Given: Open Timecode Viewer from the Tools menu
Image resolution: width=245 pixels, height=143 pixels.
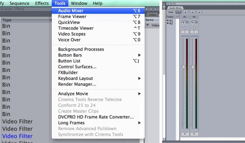Looking at the screenshot, I should click(98, 28).
